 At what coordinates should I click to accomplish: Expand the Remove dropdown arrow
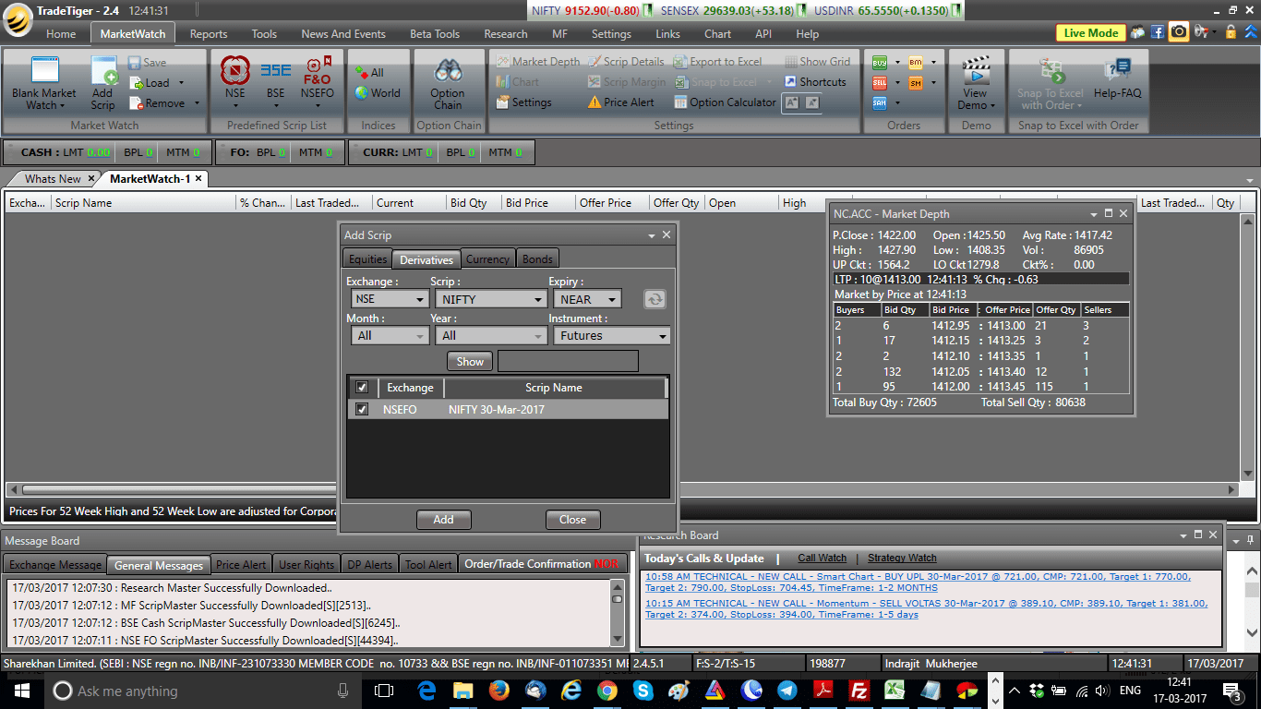pyautogui.click(x=197, y=103)
